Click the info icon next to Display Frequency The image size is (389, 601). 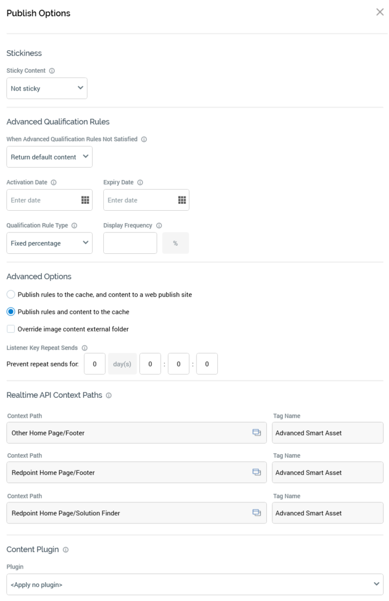click(159, 225)
